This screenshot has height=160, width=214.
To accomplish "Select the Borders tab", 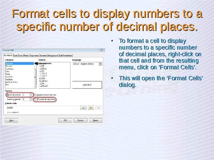I will tap(43, 55).
